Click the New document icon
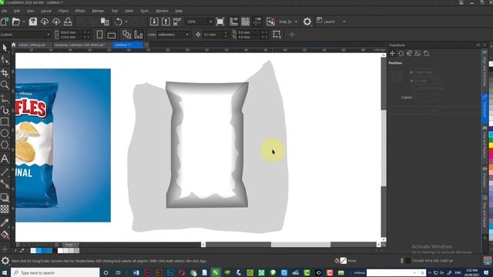493x277 pixels. pos(5,22)
